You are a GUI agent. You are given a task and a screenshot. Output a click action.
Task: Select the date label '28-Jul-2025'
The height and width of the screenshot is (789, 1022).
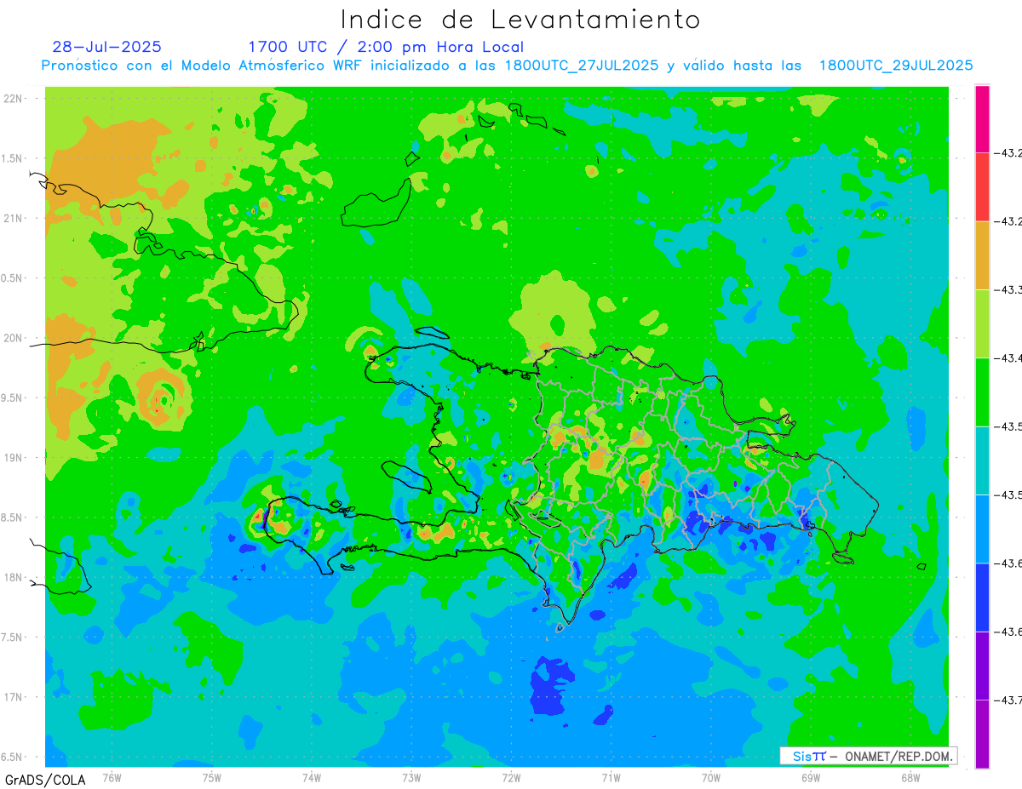click(106, 47)
